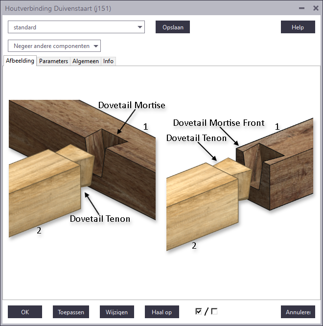
Task: Click the Wijzigen button
Action: (116, 312)
